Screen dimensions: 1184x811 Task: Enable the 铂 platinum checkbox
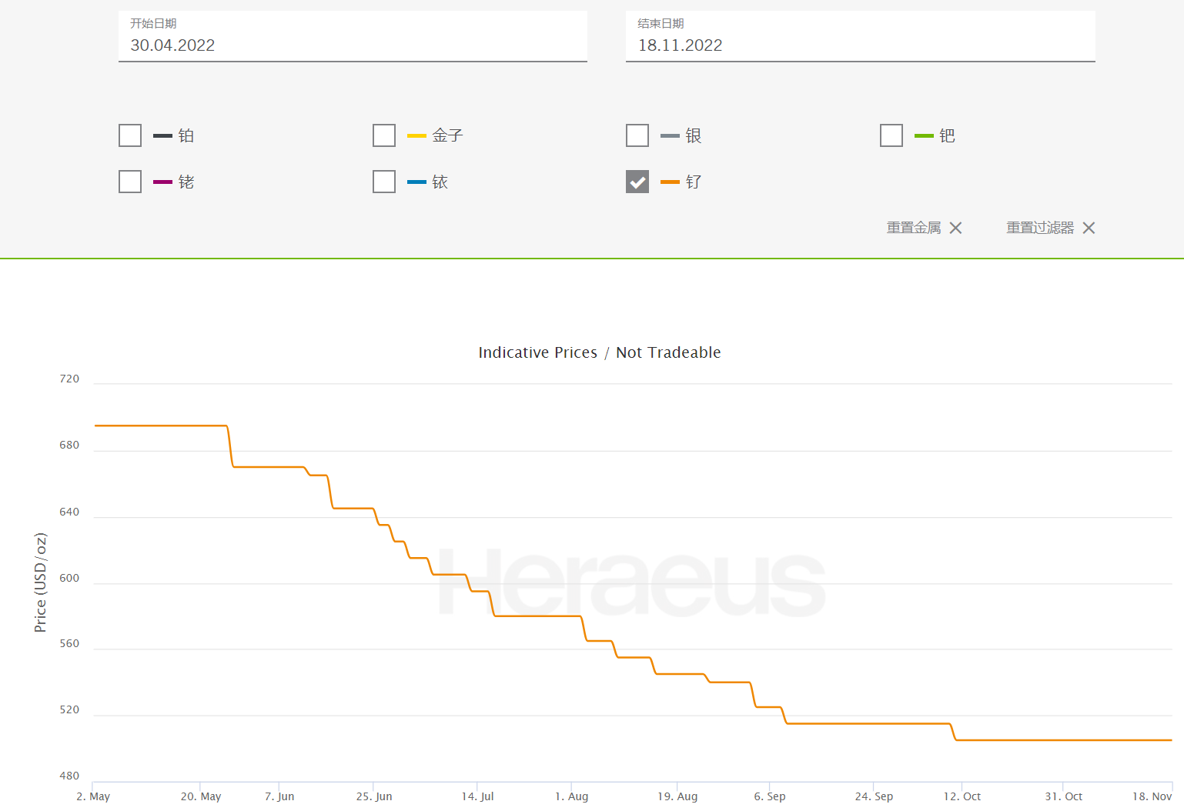(x=130, y=135)
